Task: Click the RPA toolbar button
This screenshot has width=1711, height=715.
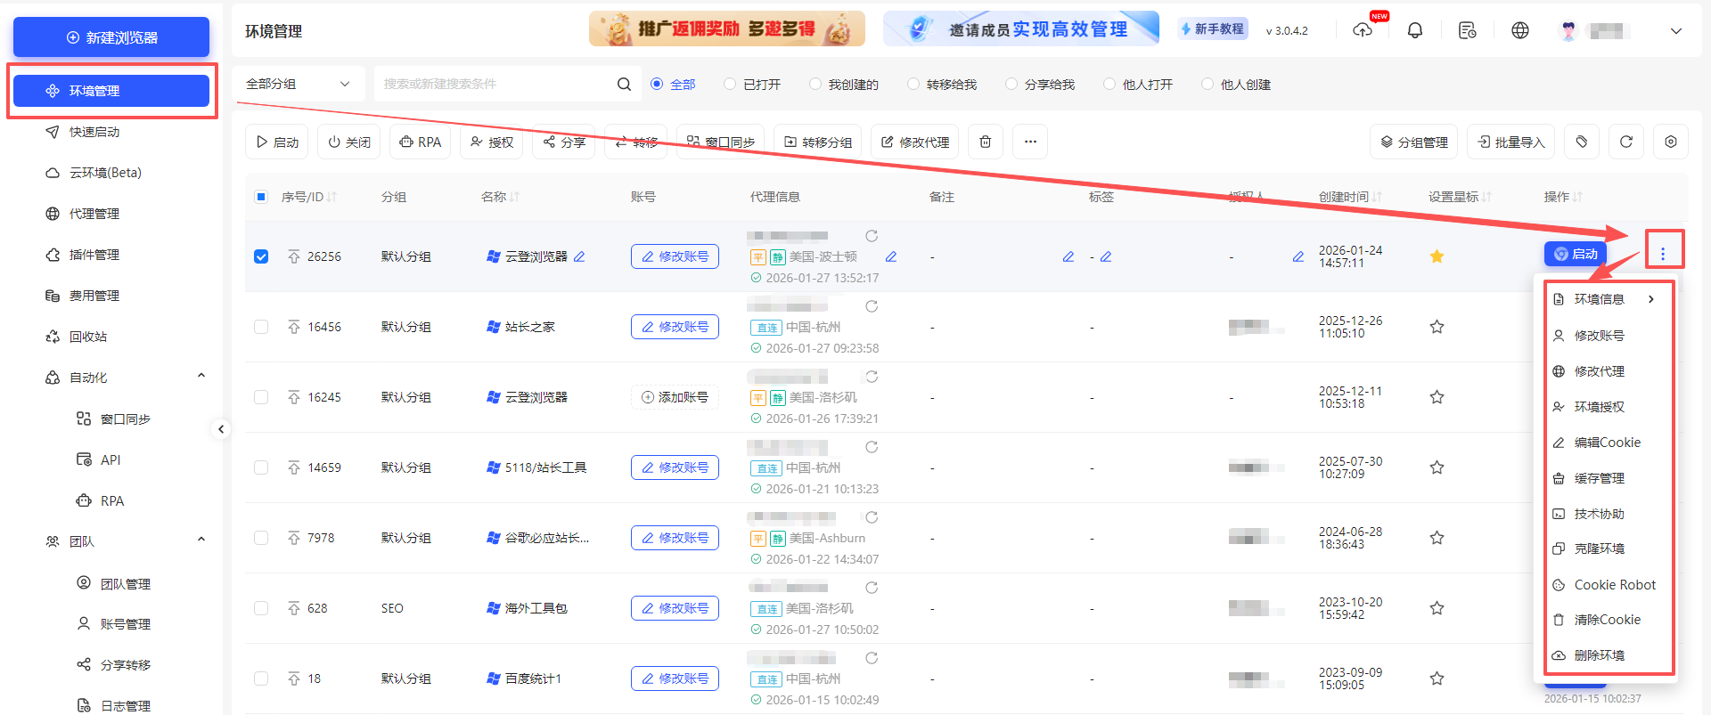Action: pos(421,142)
